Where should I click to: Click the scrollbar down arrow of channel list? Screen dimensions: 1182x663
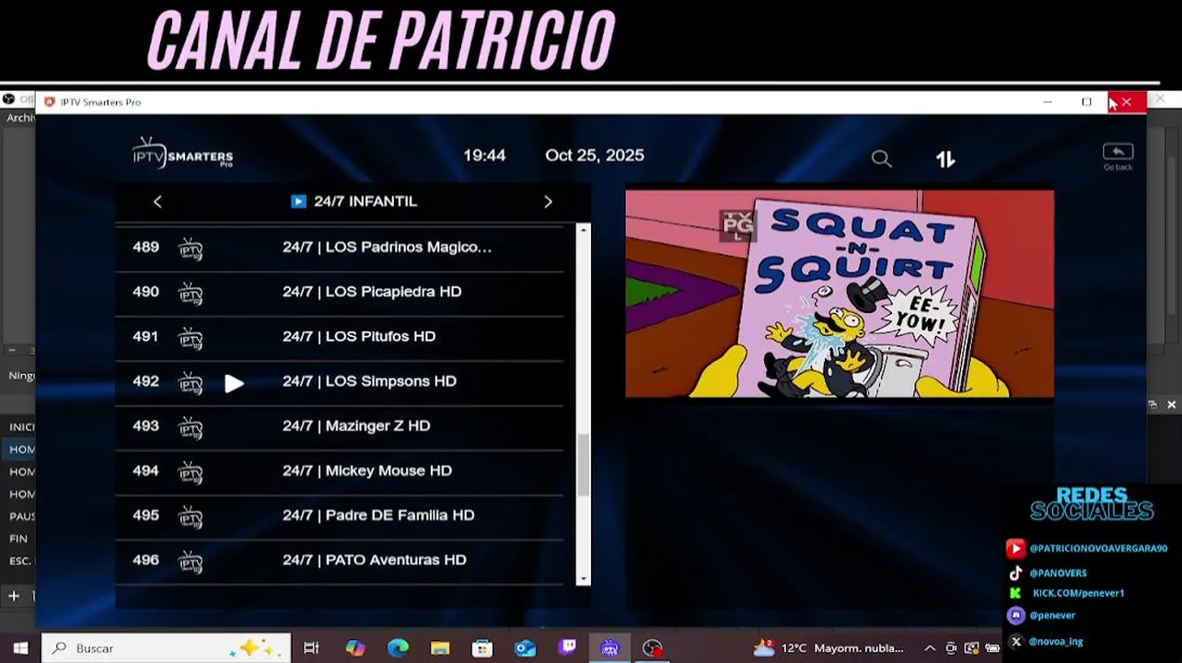click(583, 579)
